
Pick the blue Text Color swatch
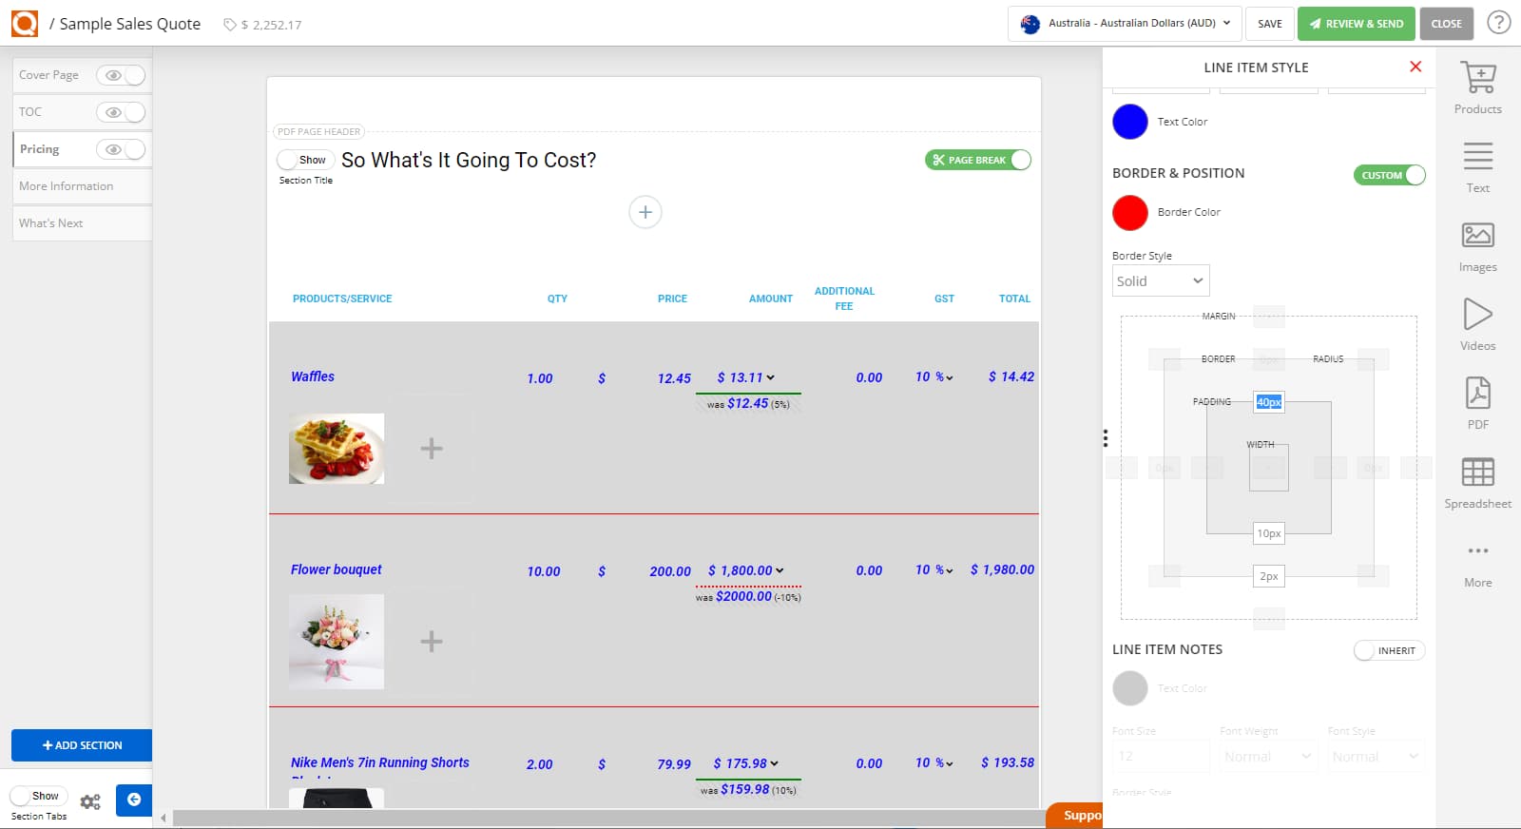pyautogui.click(x=1130, y=122)
